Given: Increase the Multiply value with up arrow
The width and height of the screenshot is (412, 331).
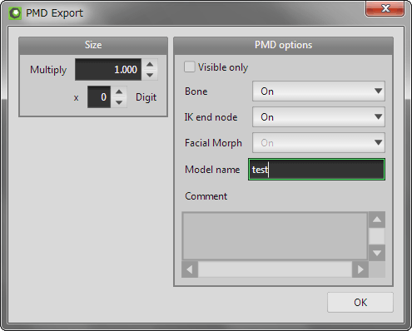Looking at the screenshot, I should tap(150, 64).
